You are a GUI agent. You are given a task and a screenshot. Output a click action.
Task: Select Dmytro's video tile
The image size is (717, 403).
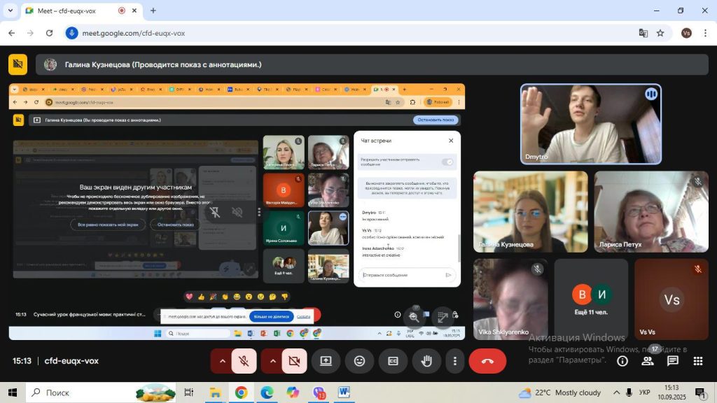[x=591, y=125]
